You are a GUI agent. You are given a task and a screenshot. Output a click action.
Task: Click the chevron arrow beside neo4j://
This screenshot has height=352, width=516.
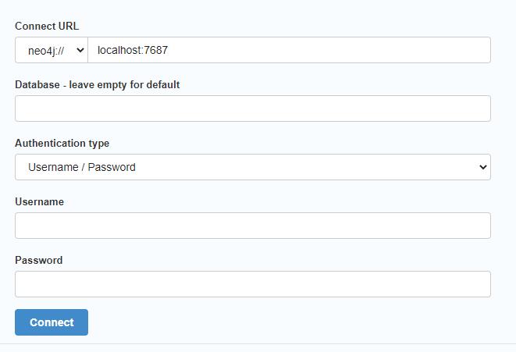tap(80, 50)
